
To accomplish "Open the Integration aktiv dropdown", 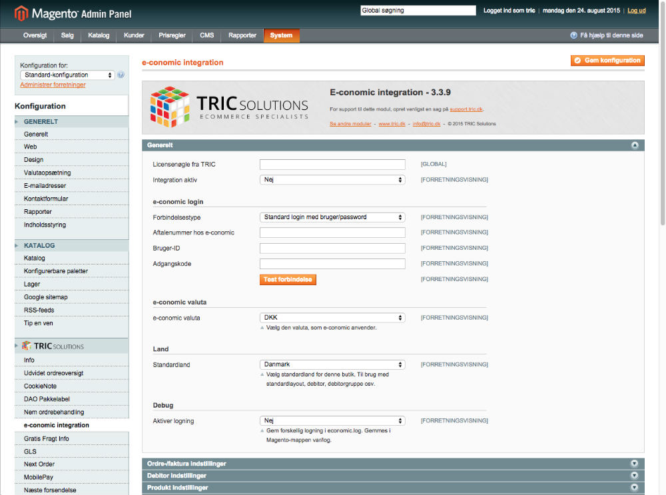I will (332, 180).
